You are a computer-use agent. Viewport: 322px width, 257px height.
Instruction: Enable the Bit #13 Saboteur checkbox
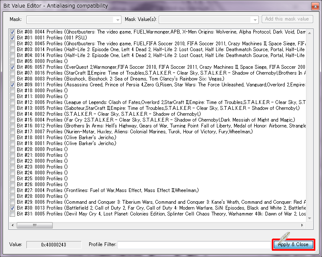[x=12, y=108]
